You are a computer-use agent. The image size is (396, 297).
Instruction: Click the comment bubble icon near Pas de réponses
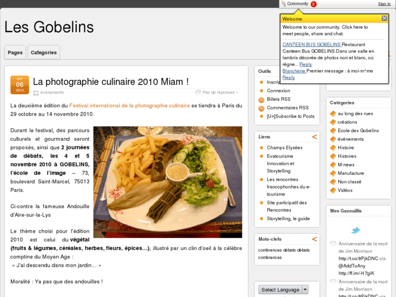coord(198,93)
